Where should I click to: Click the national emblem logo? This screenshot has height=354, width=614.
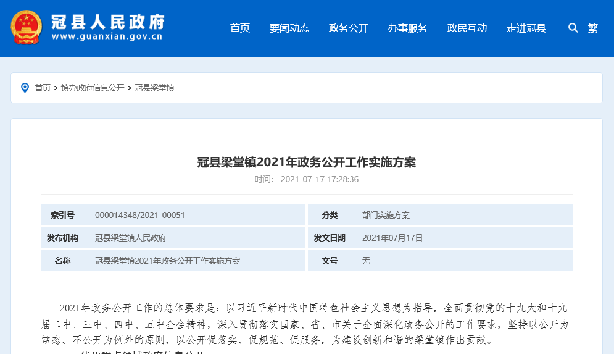coord(27,27)
